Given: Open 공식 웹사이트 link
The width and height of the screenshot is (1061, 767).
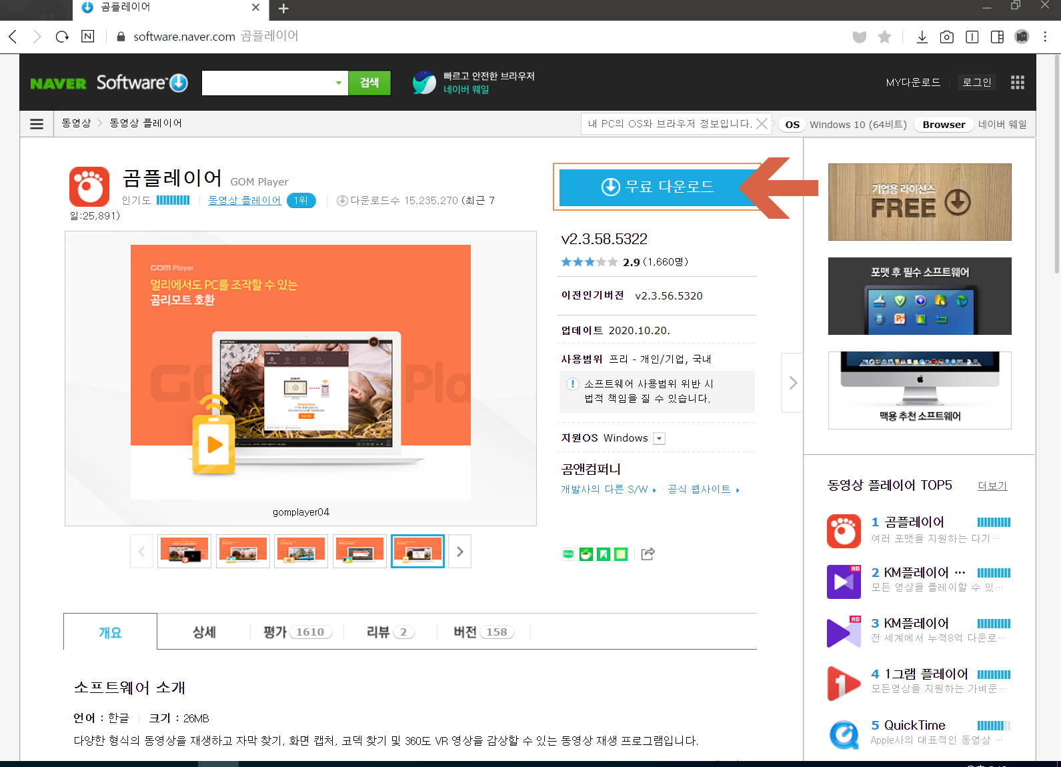Looking at the screenshot, I should coord(703,489).
